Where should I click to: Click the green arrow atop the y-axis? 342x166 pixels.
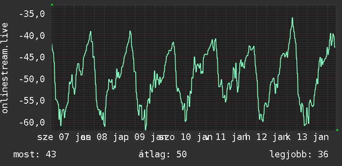coord(52,5)
